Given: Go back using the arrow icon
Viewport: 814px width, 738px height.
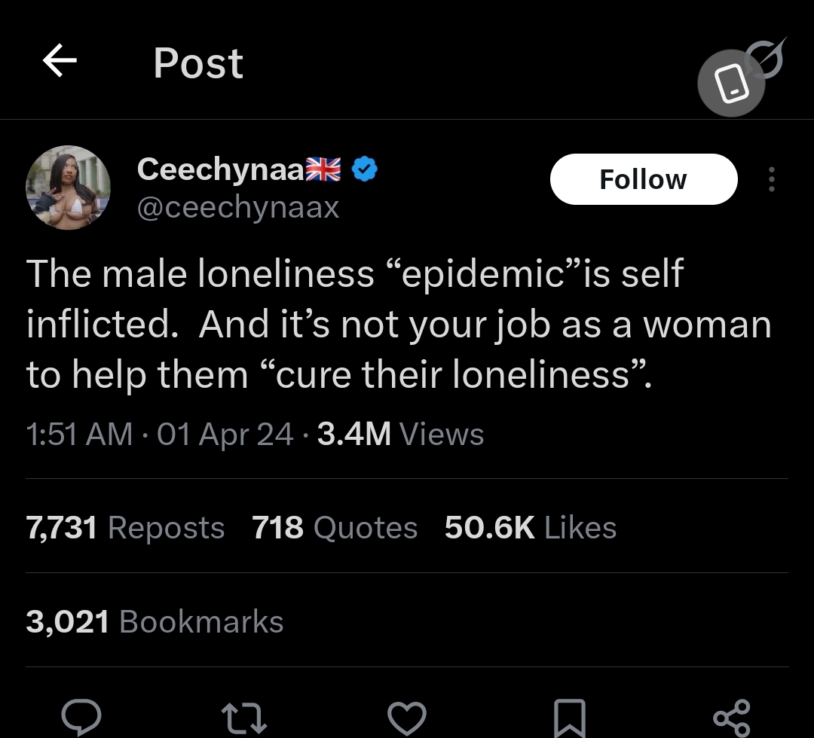Looking at the screenshot, I should pyautogui.click(x=60, y=60).
